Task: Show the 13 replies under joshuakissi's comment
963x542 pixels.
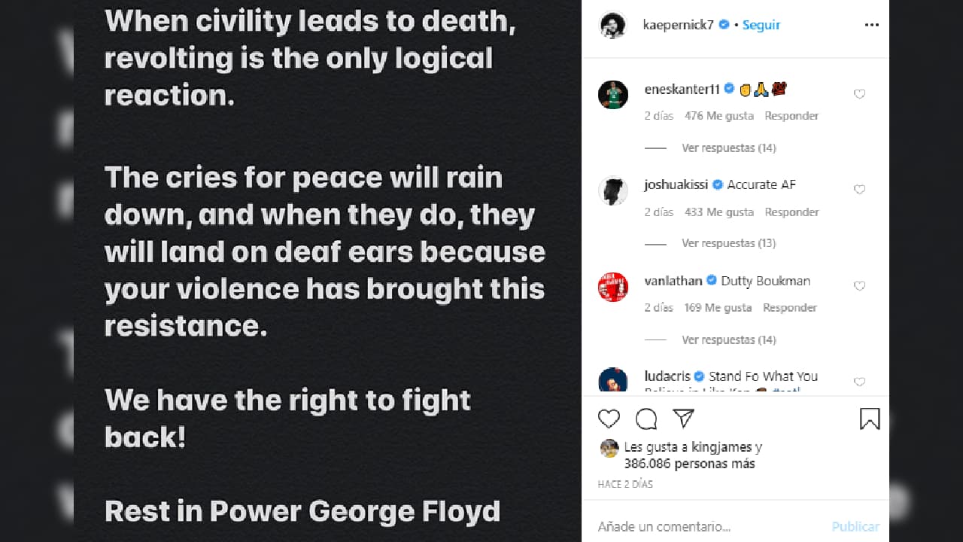Action: [728, 242]
